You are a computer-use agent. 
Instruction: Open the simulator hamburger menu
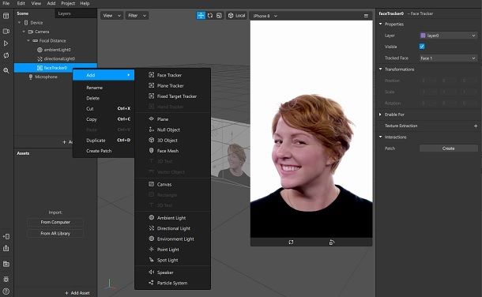tap(366, 16)
